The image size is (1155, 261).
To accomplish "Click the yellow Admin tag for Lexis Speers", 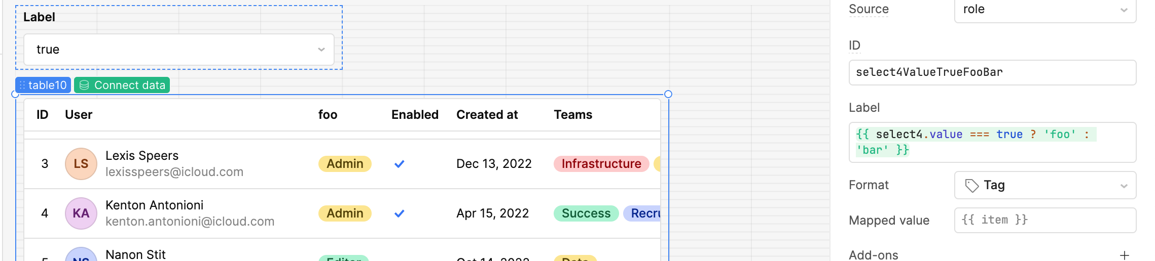I will coord(345,164).
